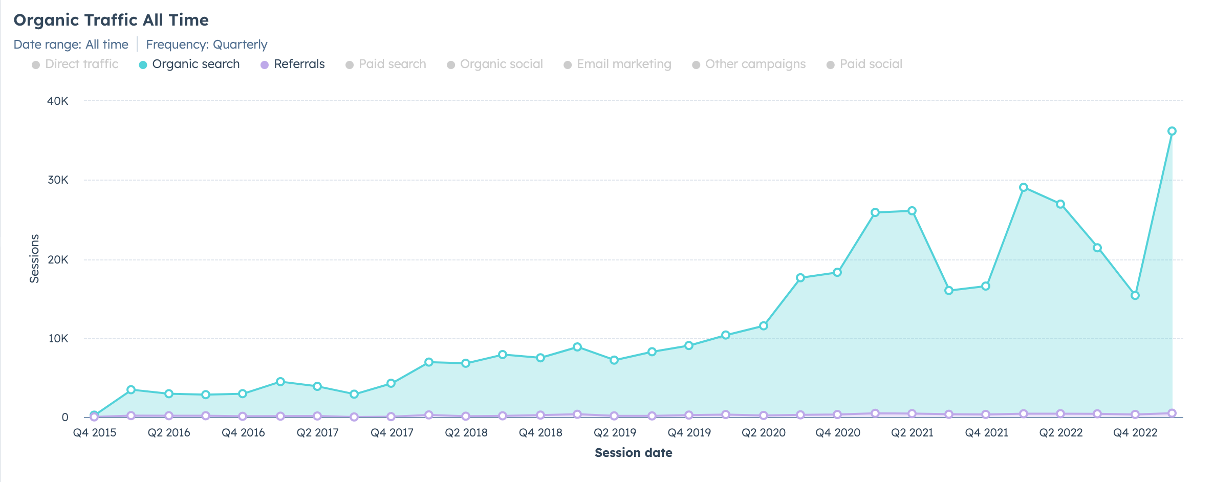
Task: Select the Q2 2019 organic search data point
Action: coord(614,360)
